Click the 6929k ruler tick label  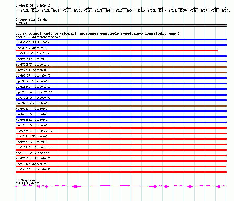click(226, 11)
